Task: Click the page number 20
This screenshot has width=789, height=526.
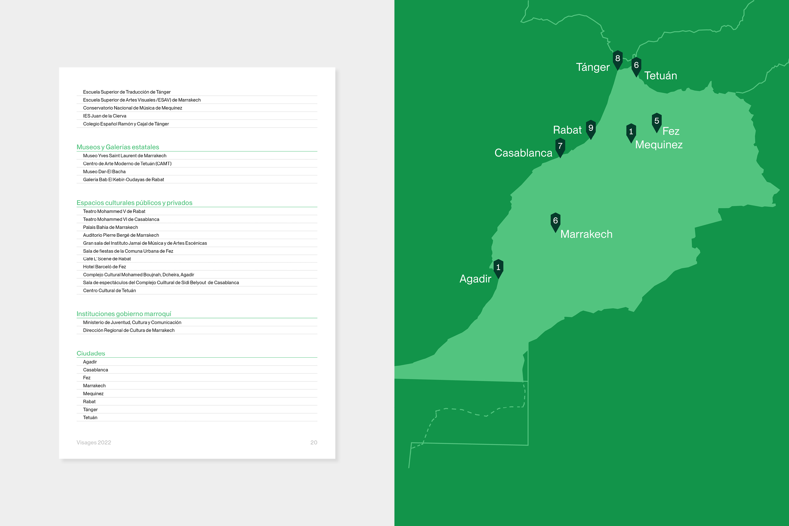Action: pyautogui.click(x=314, y=442)
